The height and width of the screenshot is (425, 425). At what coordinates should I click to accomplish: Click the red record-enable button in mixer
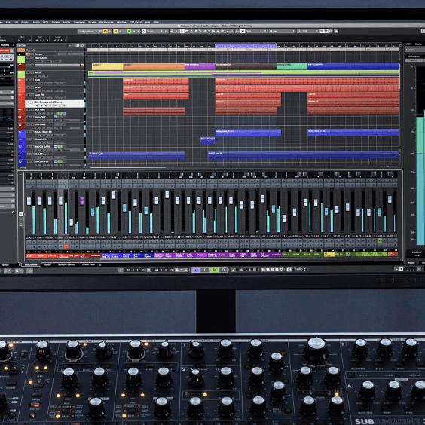pos(66,246)
